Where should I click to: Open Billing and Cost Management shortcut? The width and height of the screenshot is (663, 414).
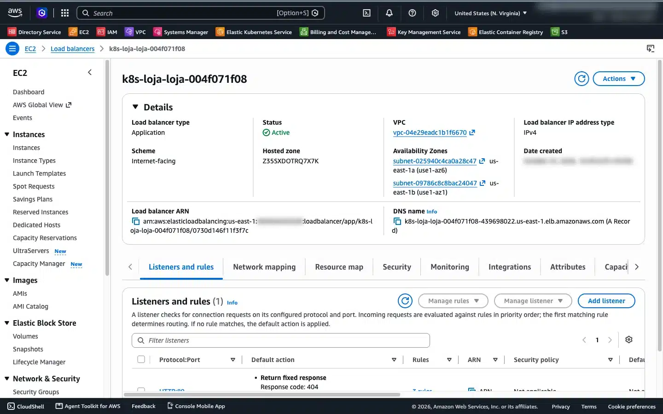[338, 32]
